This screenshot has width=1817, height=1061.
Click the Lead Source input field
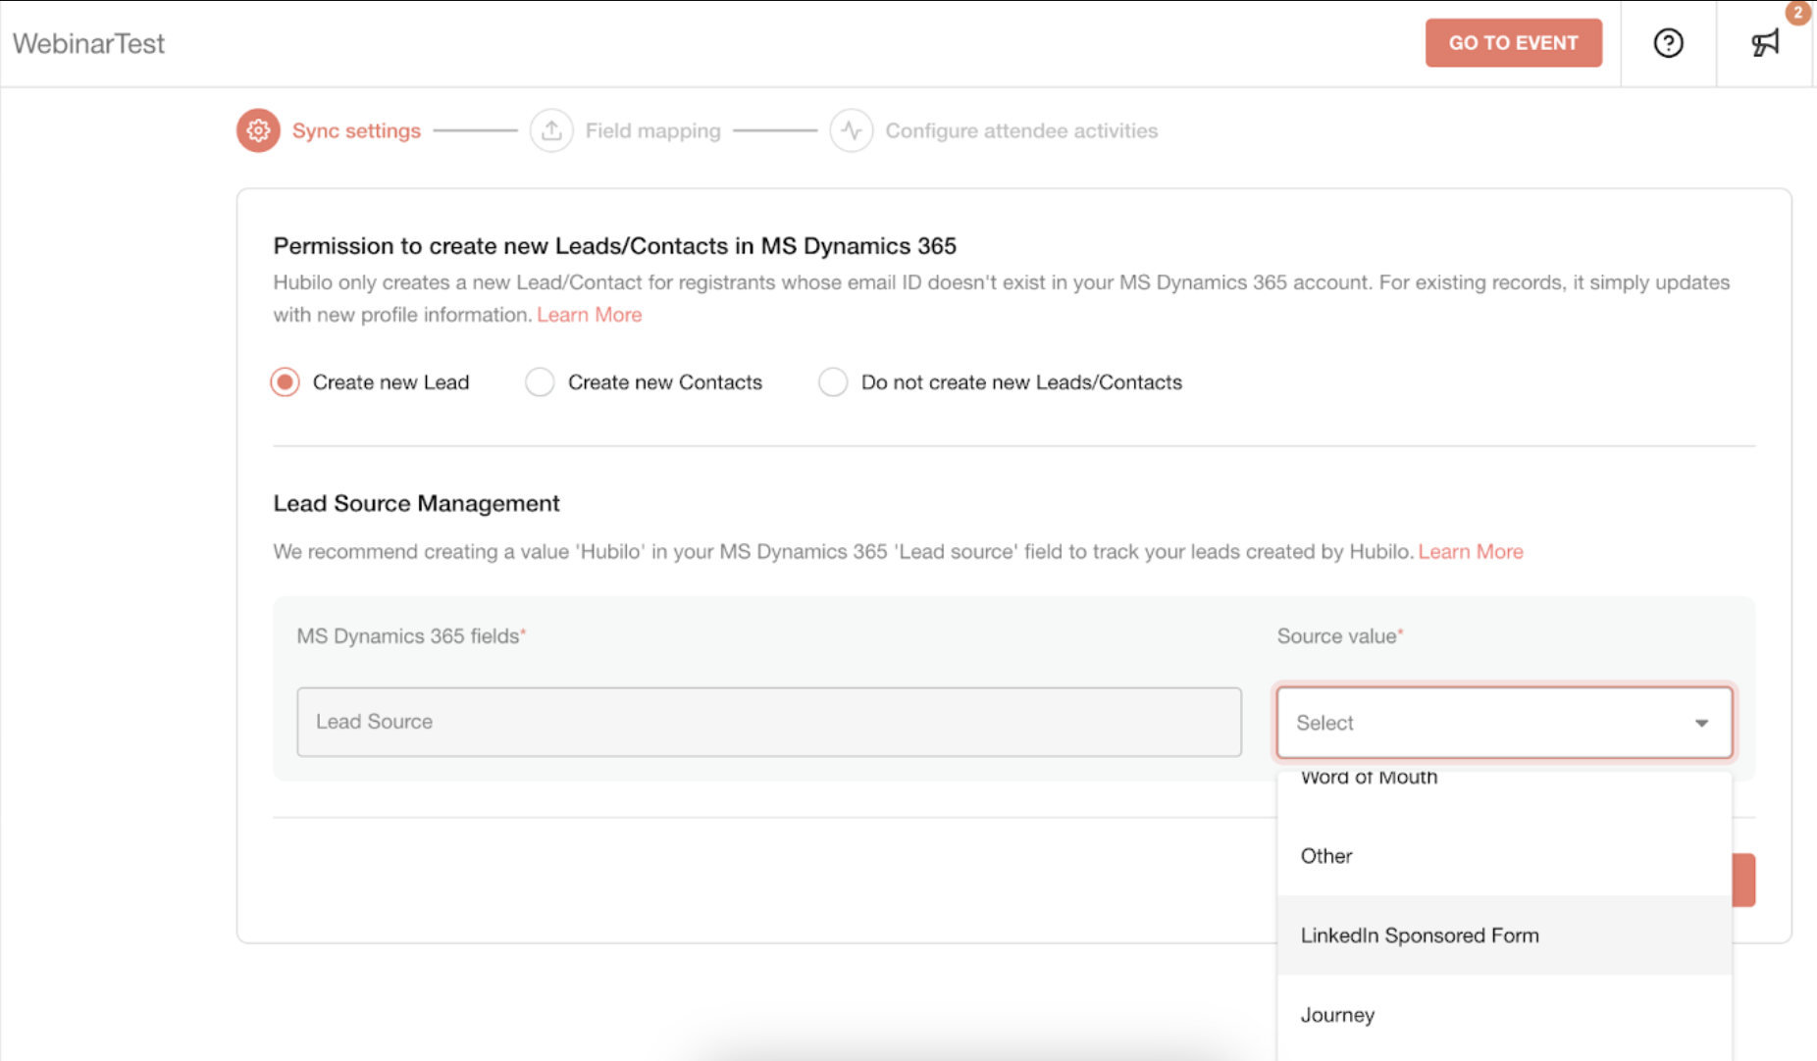pyautogui.click(x=769, y=722)
